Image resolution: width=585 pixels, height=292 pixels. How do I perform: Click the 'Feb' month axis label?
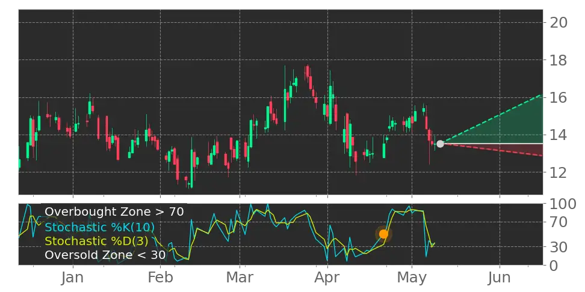pyautogui.click(x=161, y=278)
